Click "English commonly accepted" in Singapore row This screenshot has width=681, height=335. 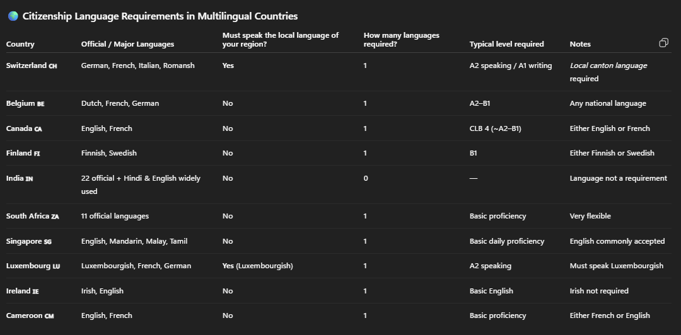tap(617, 241)
